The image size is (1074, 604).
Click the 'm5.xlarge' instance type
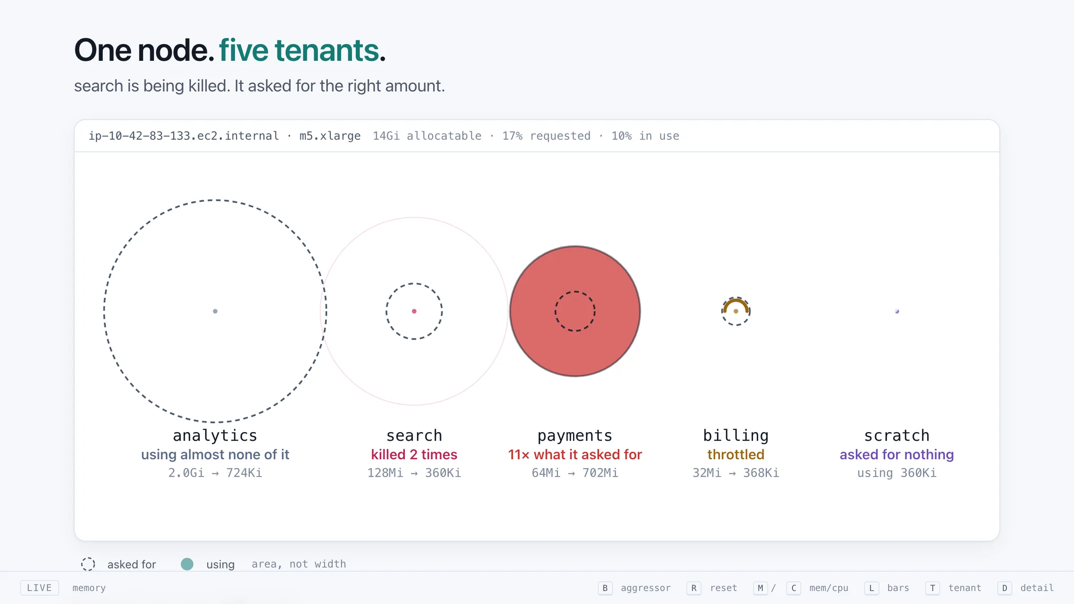click(330, 136)
